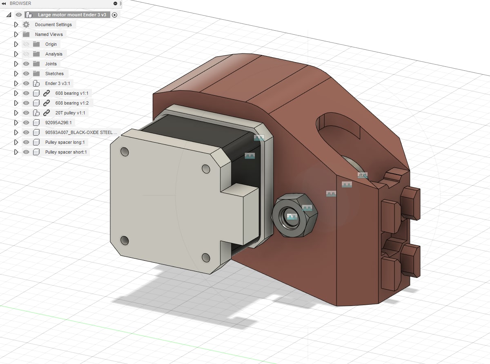Expand the Ender 3 v3:1 component
Image resolution: width=490 pixels, height=364 pixels.
coord(16,83)
